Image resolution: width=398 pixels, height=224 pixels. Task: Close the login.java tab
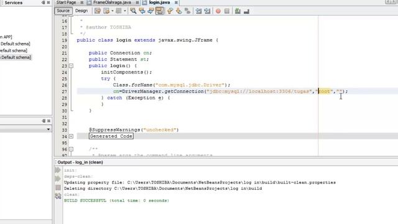[176, 2]
